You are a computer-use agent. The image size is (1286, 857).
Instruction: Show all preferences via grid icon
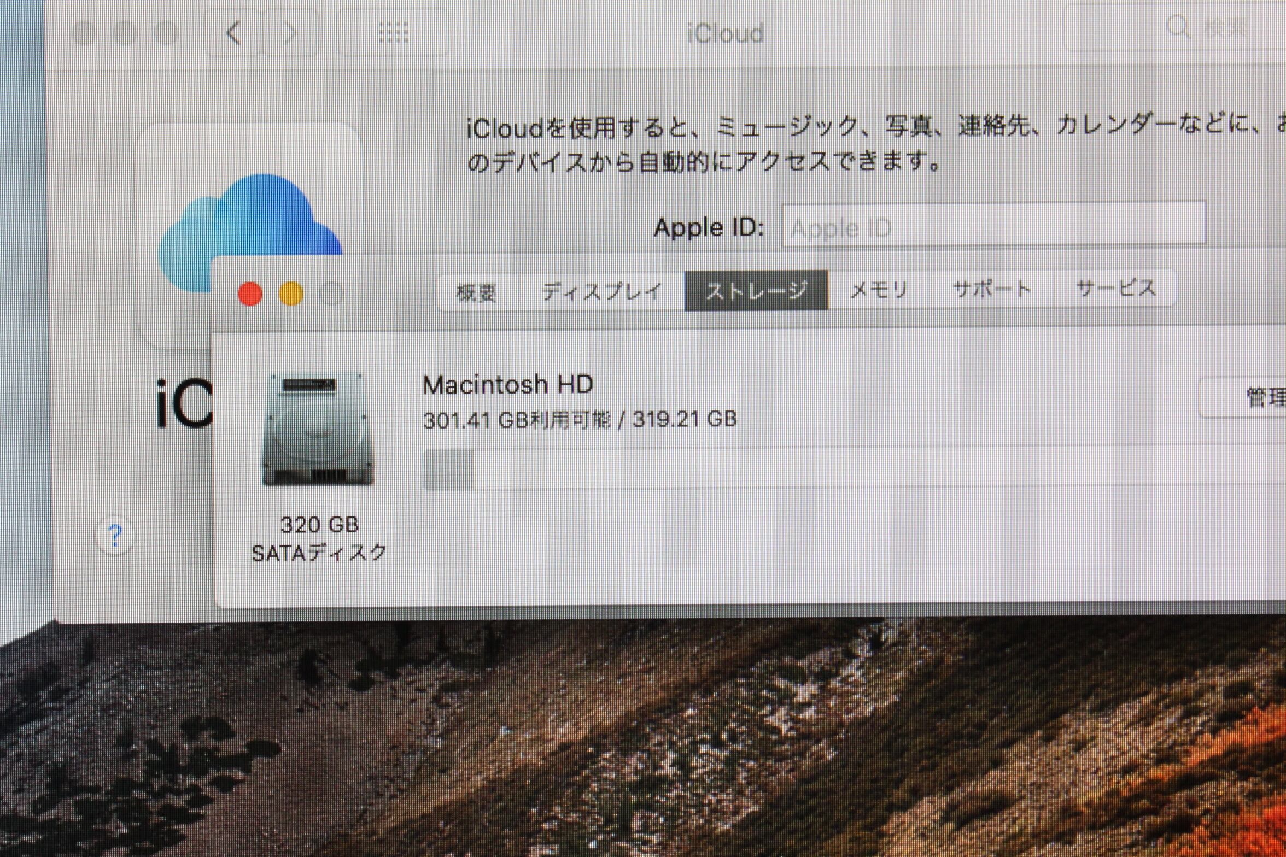[394, 33]
